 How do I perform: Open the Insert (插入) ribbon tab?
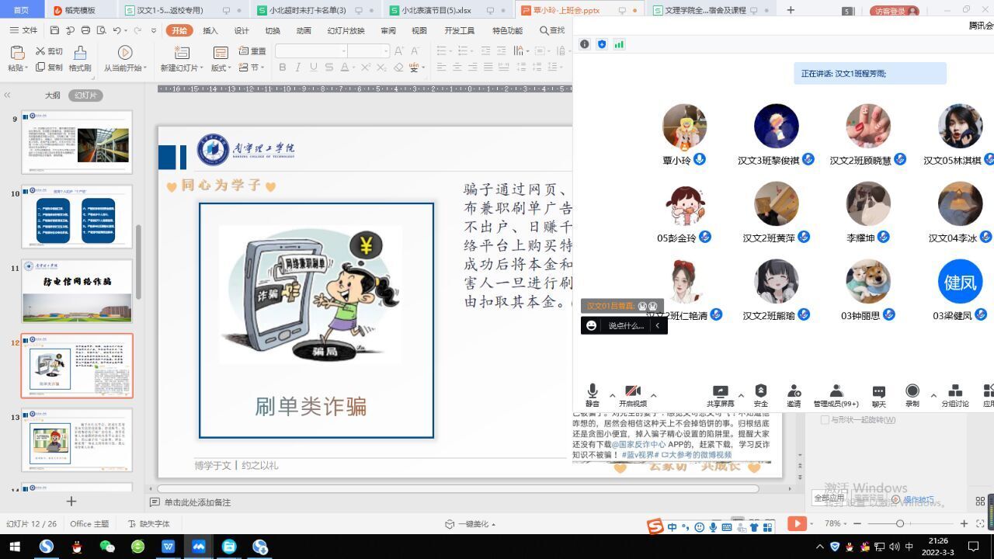pos(210,30)
